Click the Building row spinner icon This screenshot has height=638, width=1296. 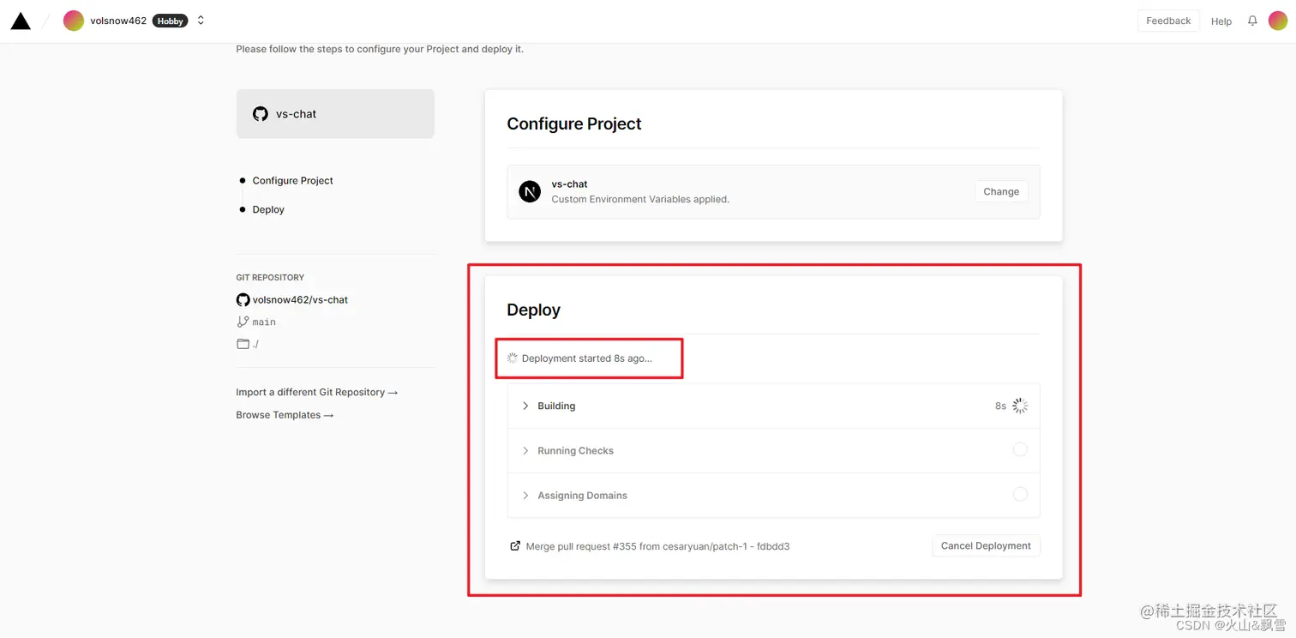1020,406
